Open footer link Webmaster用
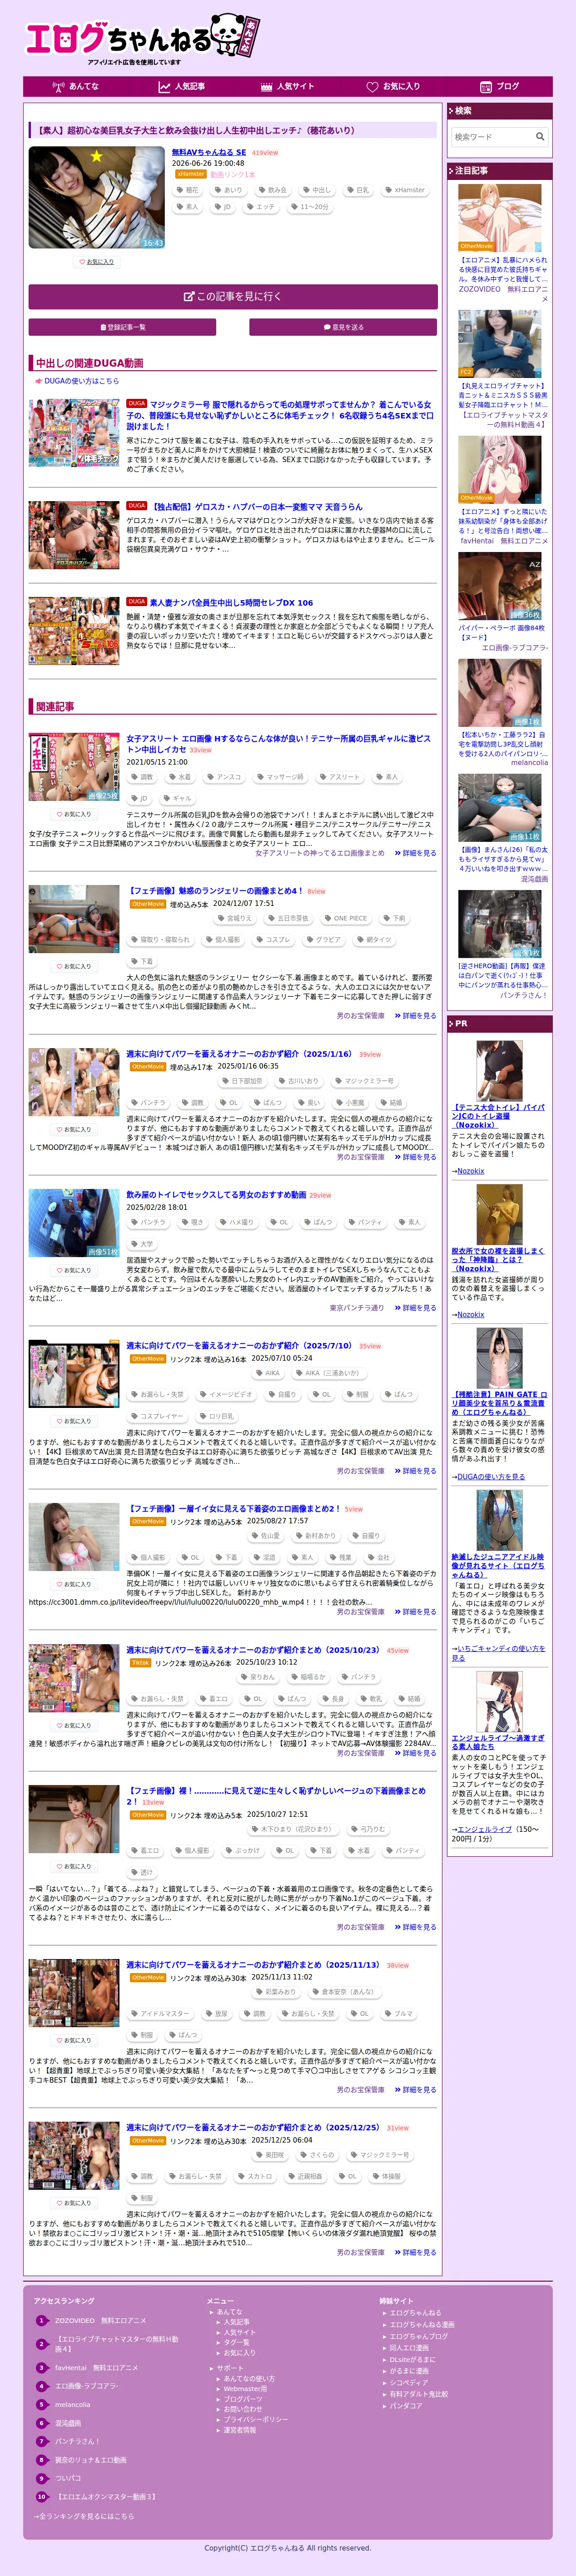Screen dimensions: 576x2576 coord(245,2389)
